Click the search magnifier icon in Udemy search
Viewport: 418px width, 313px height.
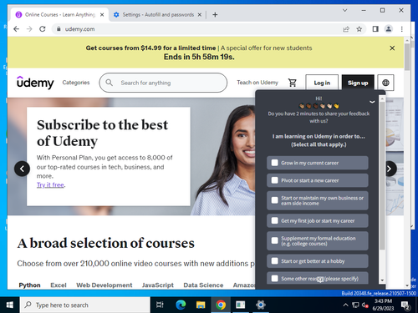[x=110, y=83]
